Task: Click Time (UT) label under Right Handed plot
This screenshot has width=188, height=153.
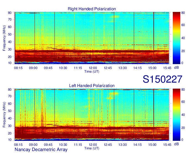Action: coord(92,72)
